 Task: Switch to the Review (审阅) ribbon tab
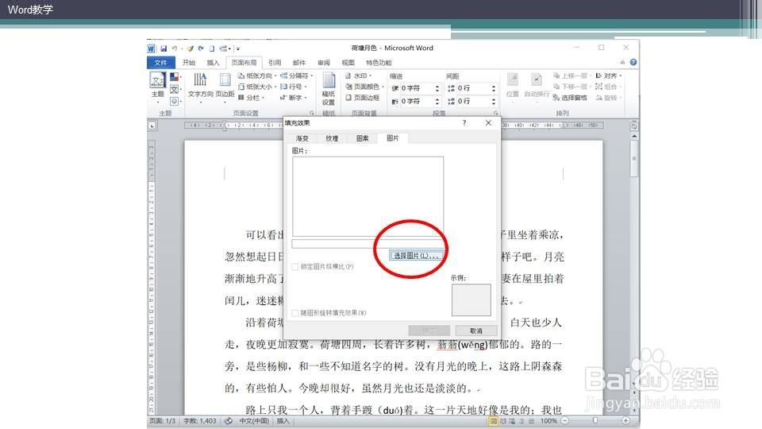click(x=324, y=63)
